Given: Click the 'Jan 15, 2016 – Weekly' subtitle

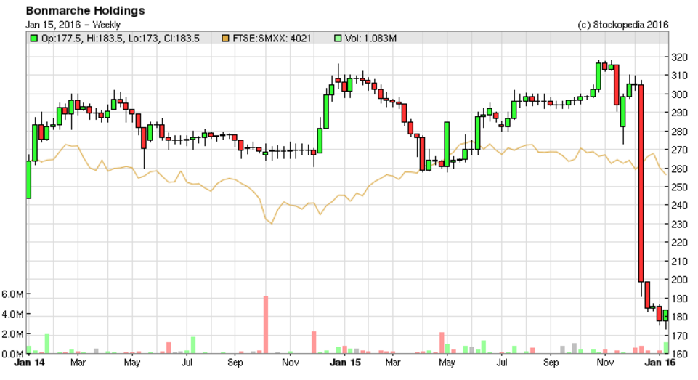Looking at the screenshot, I should tap(73, 25).
